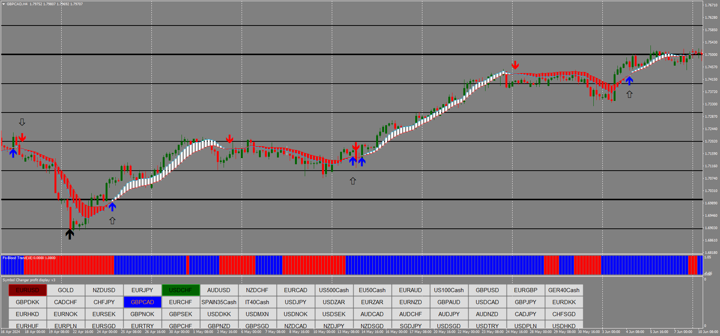This screenshot has width=720, height=336.
Task: Click the Symbol Changer profit display title
Action: point(29,280)
